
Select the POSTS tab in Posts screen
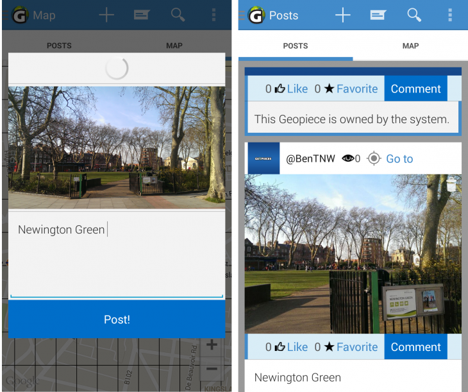[296, 46]
